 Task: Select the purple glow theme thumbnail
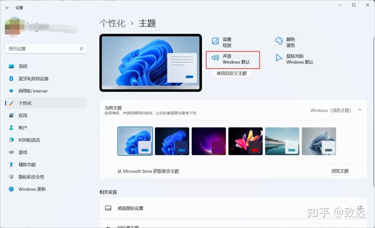click(x=209, y=141)
